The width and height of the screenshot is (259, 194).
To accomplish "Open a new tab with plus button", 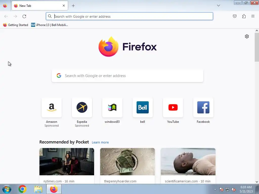I will tap(73, 6).
